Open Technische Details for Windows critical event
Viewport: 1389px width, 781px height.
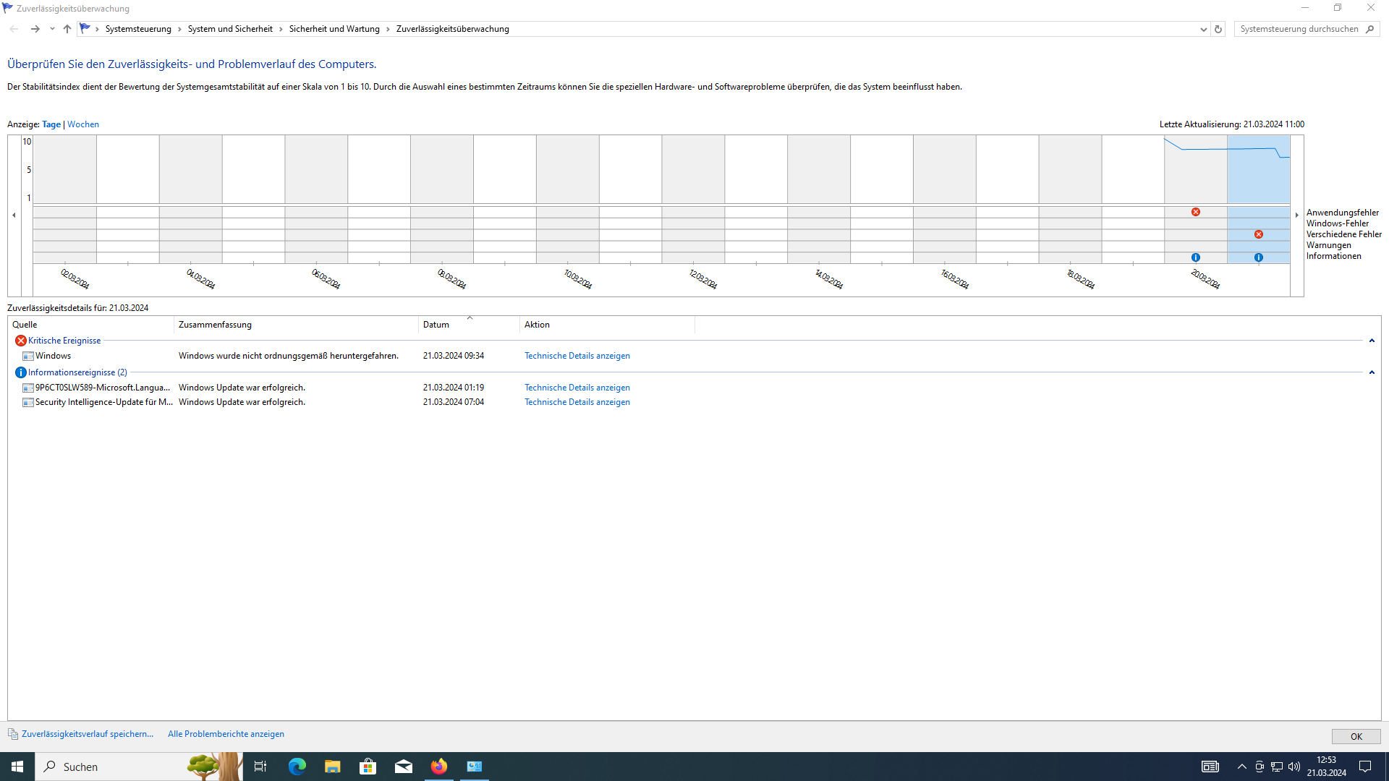pos(577,356)
